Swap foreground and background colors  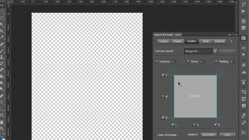coord(4,134)
